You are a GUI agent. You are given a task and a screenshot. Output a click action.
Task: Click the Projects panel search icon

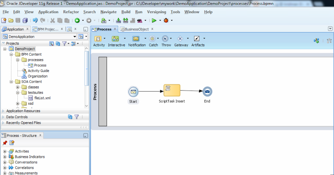[x=51, y=44]
